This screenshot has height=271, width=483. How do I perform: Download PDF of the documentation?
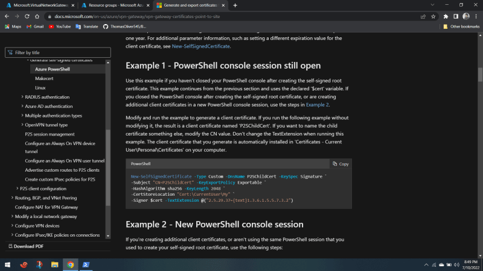[x=26, y=246]
